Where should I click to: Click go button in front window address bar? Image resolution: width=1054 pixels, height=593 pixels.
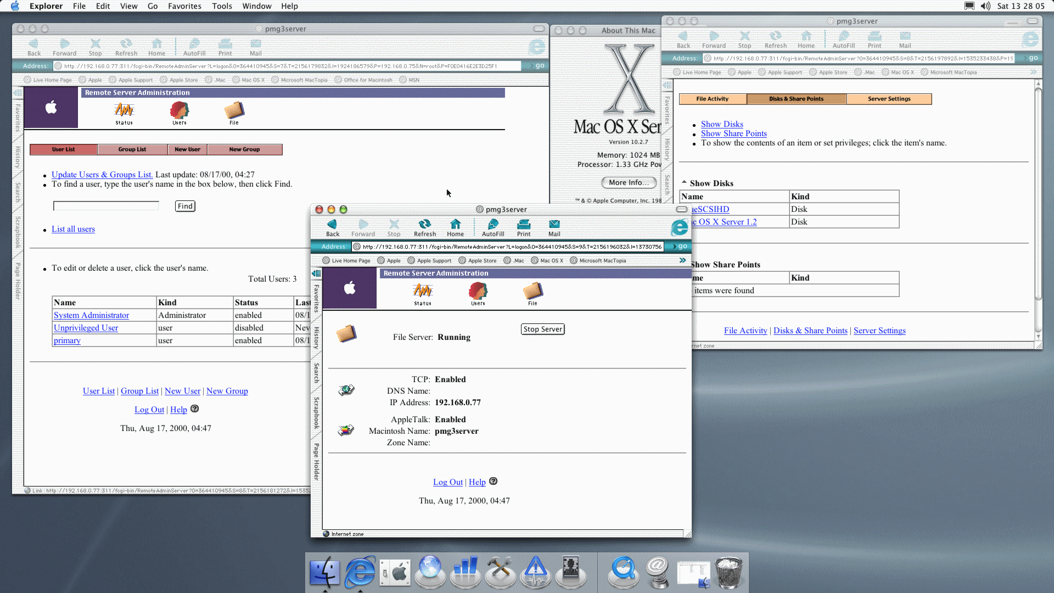pyautogui.click(x=680, y=247)
